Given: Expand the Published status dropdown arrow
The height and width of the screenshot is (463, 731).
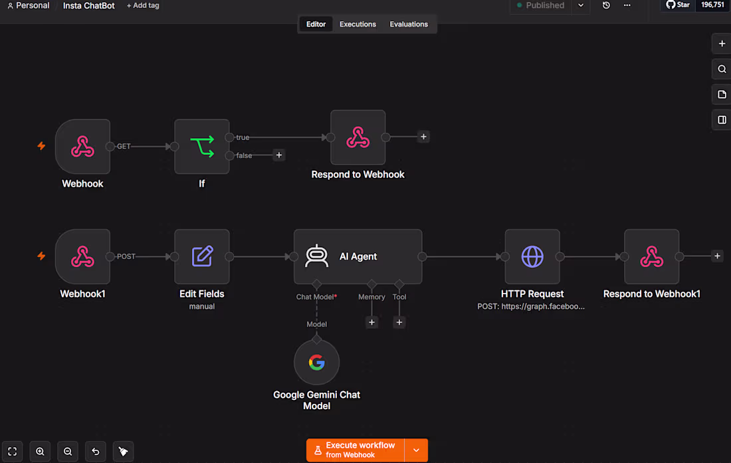Looking at the screenshot, I should point(581,5).
